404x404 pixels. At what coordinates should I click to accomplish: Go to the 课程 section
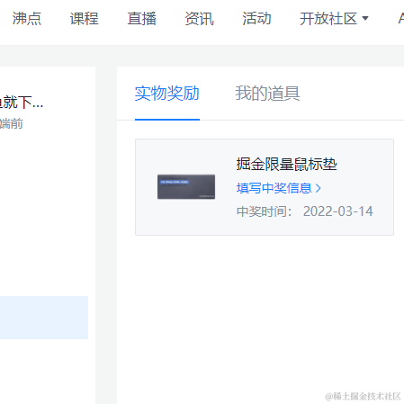pyautogui.click(x=85, y=19)
